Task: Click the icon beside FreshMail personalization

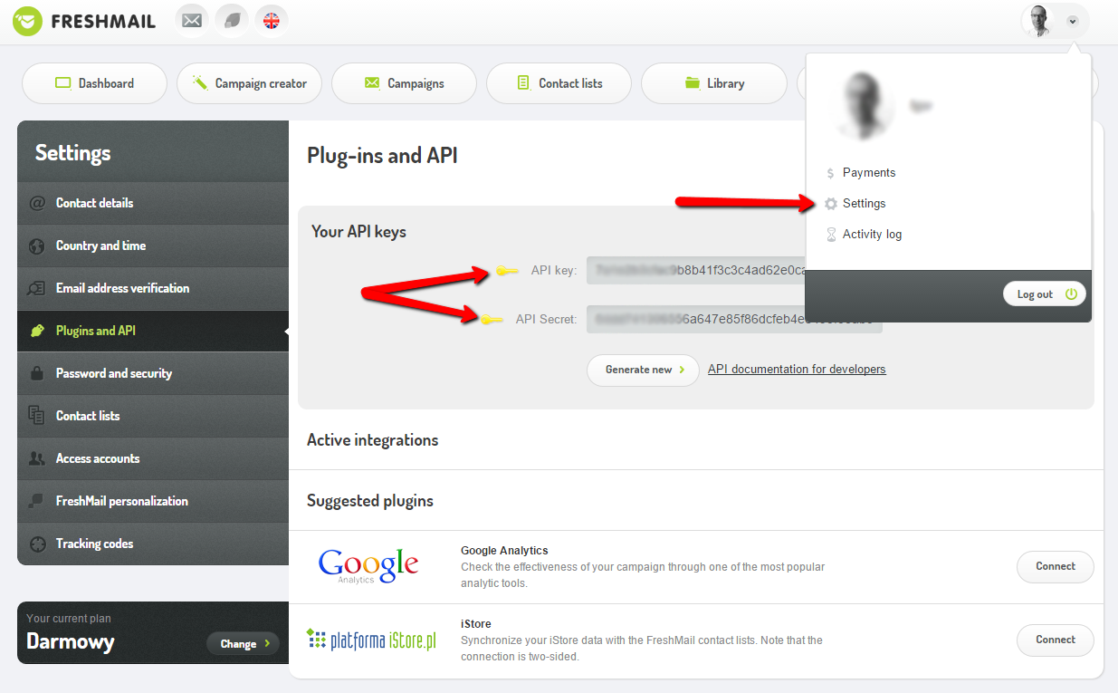Action: click(37, 501)
